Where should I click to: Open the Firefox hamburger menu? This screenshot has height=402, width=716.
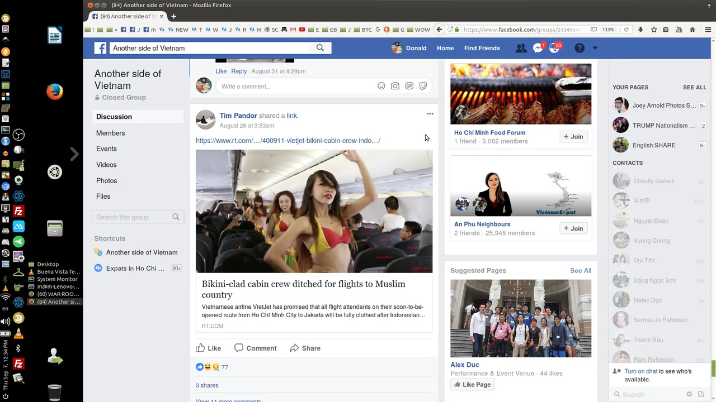(x=708, y=30)
